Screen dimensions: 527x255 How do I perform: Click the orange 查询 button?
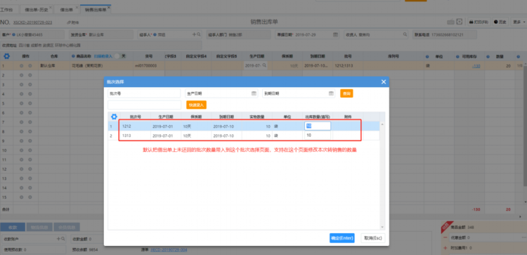(346, 93)
